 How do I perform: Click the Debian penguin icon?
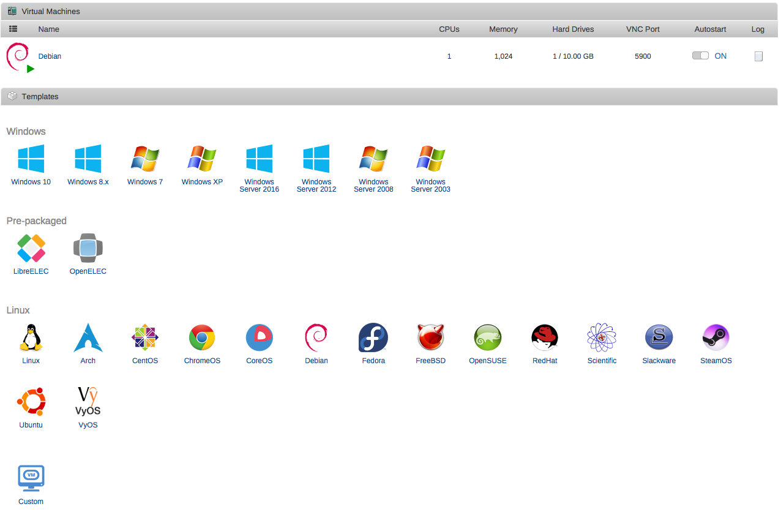tap(18, 54)
